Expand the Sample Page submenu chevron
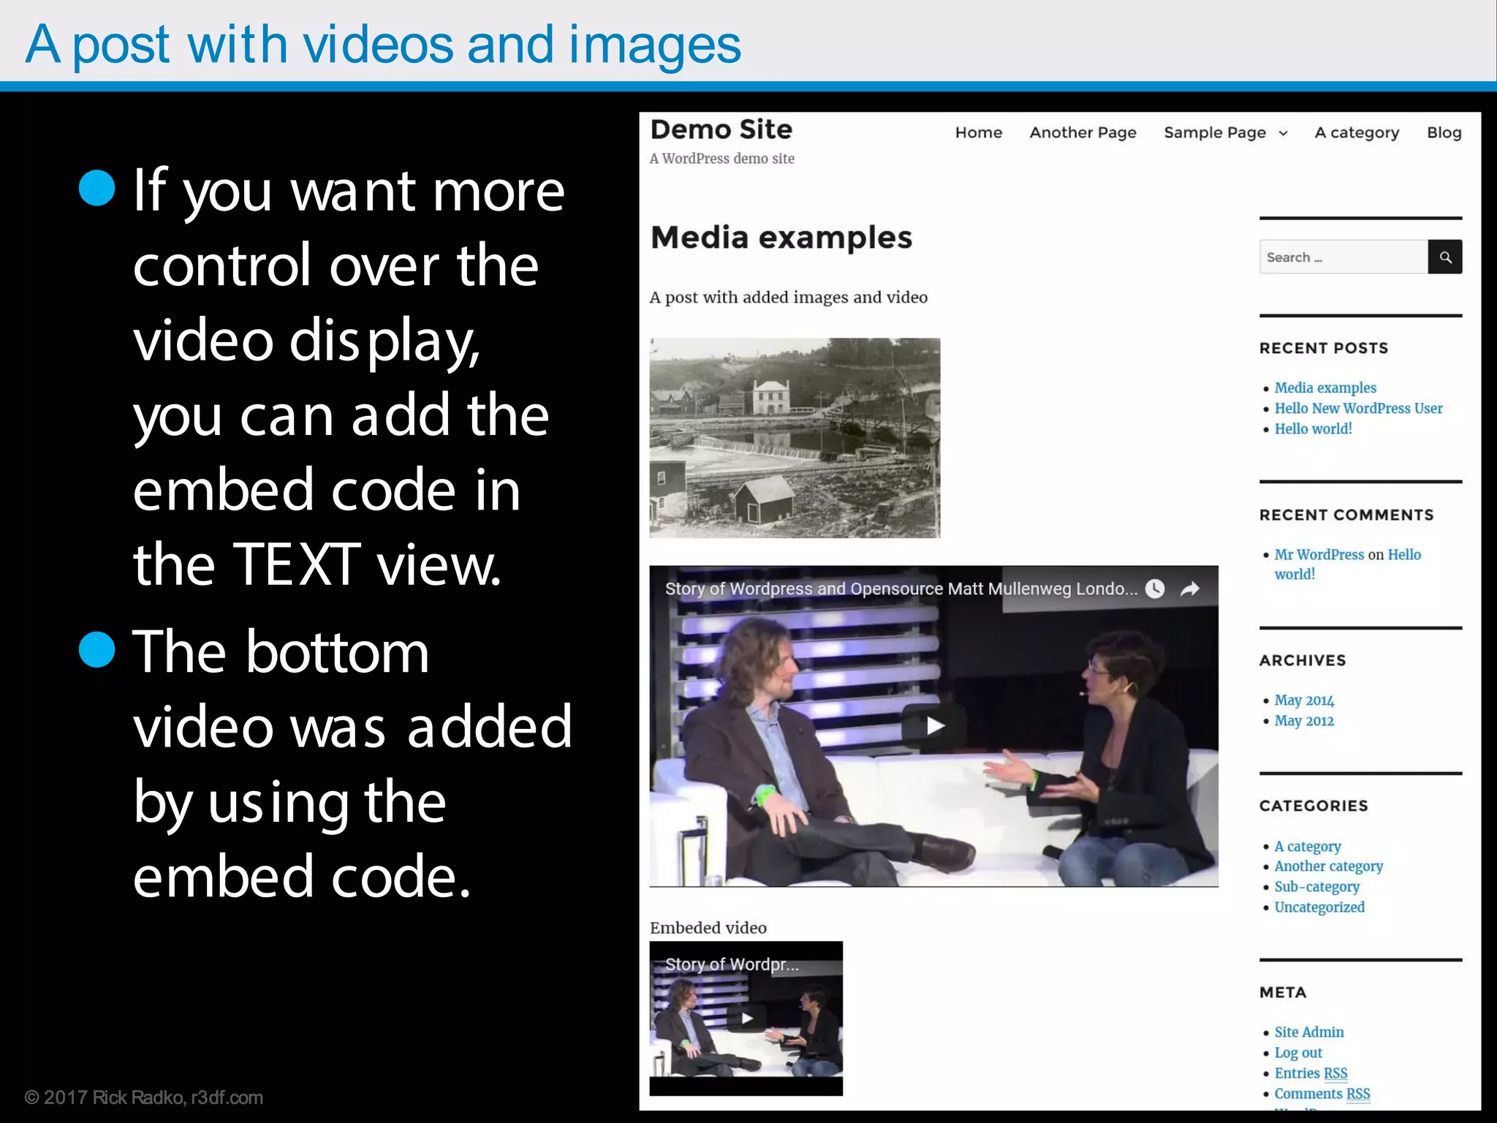 click(1283, 133)
